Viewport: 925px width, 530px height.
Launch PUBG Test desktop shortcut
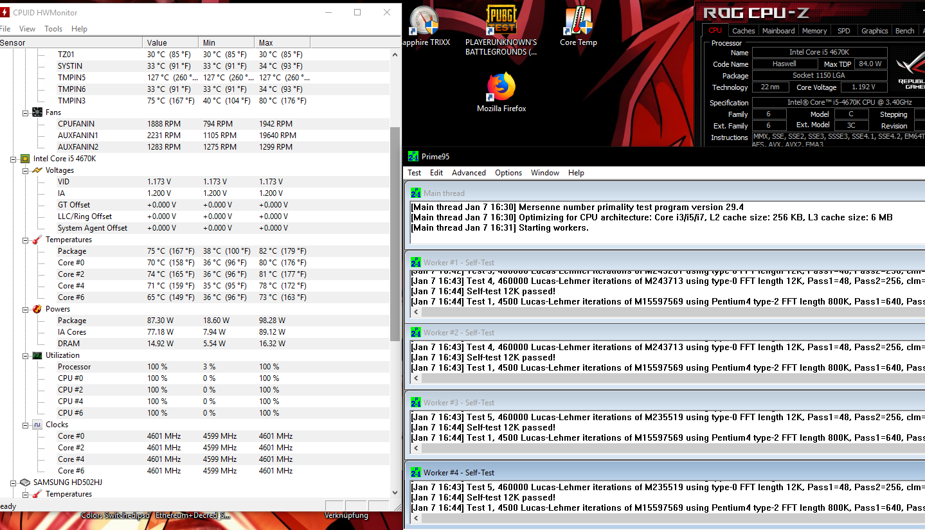[501, 30]
